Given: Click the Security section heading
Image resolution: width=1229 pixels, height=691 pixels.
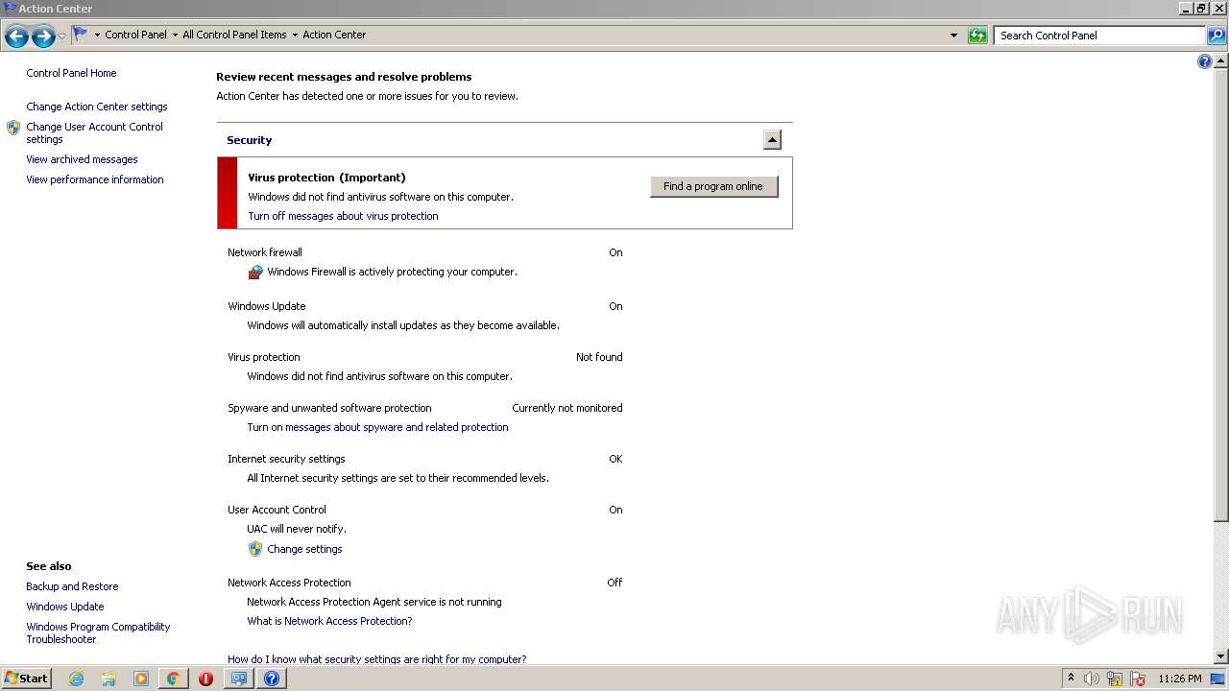Looking at the screenshot, I should (250, 140).
